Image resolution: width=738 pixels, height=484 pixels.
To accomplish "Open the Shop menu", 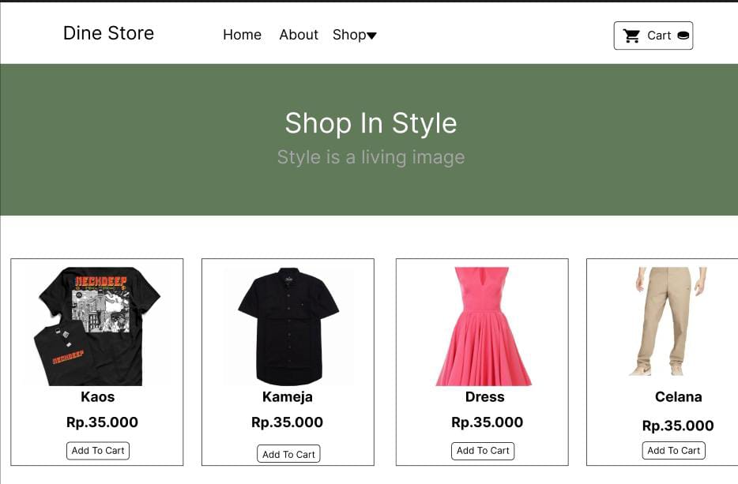I will coord(355,35).
